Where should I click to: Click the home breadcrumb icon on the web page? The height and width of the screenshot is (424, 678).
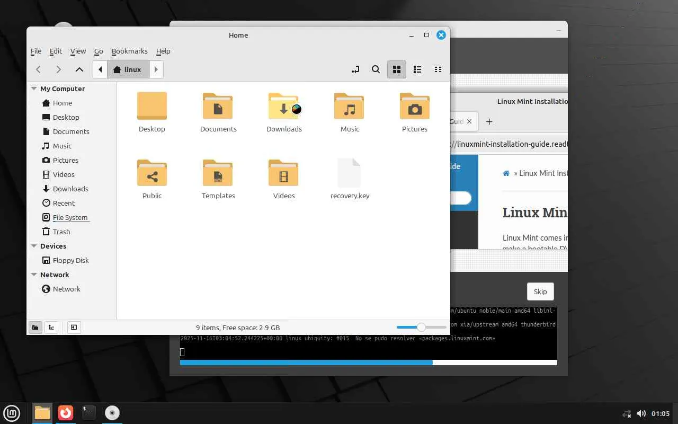[506, 173]
